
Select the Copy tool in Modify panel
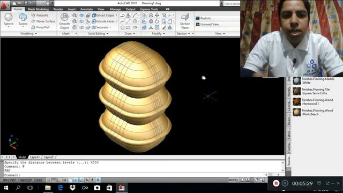(164, 16)
